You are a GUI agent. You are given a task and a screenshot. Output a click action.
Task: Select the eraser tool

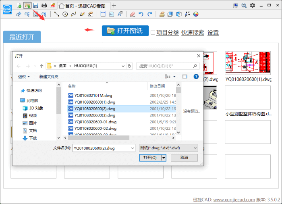coord(133,14)
